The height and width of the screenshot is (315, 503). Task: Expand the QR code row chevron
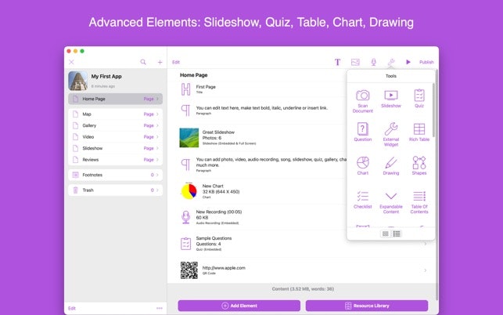[x=426, y=270]
